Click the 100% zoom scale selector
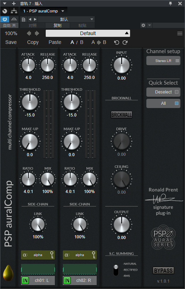This screenshot has height=289, width=185. (x=11, y=33)
